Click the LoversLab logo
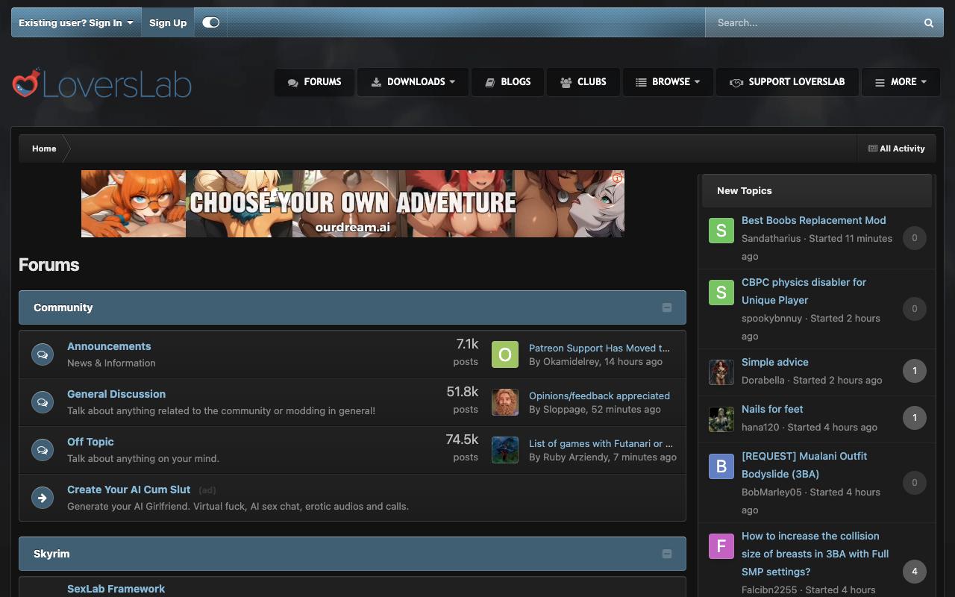 [102, 84]
